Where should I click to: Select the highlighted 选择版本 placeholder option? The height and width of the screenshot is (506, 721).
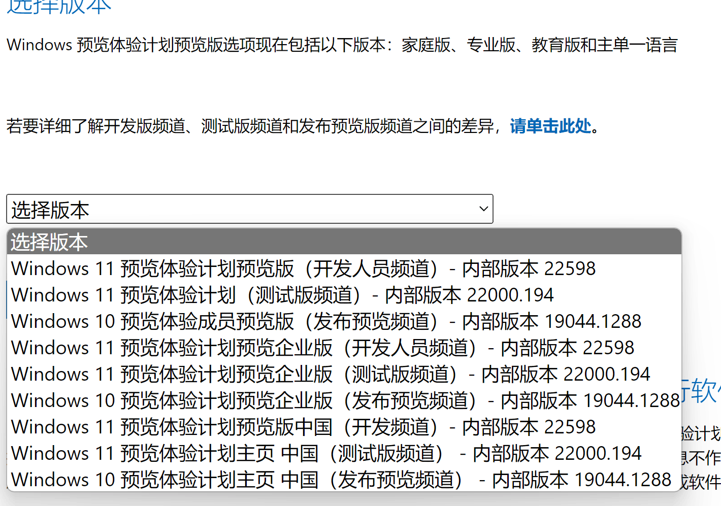coord(344,242)
